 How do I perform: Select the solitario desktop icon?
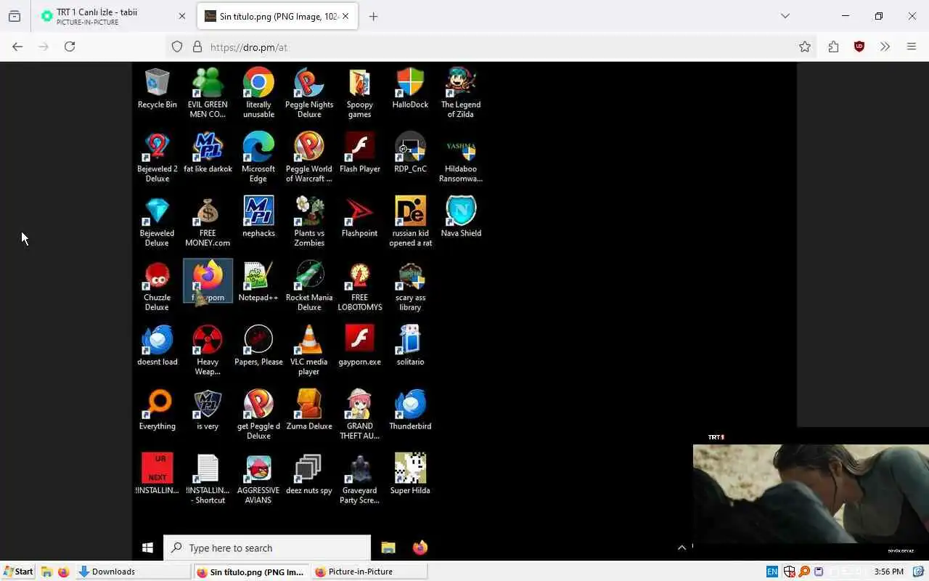point(410,346)
